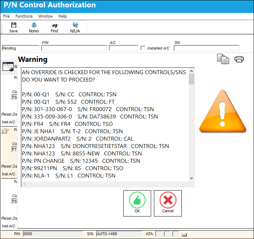
Task: Click the copy documents icon
Action: coord(223,59)
